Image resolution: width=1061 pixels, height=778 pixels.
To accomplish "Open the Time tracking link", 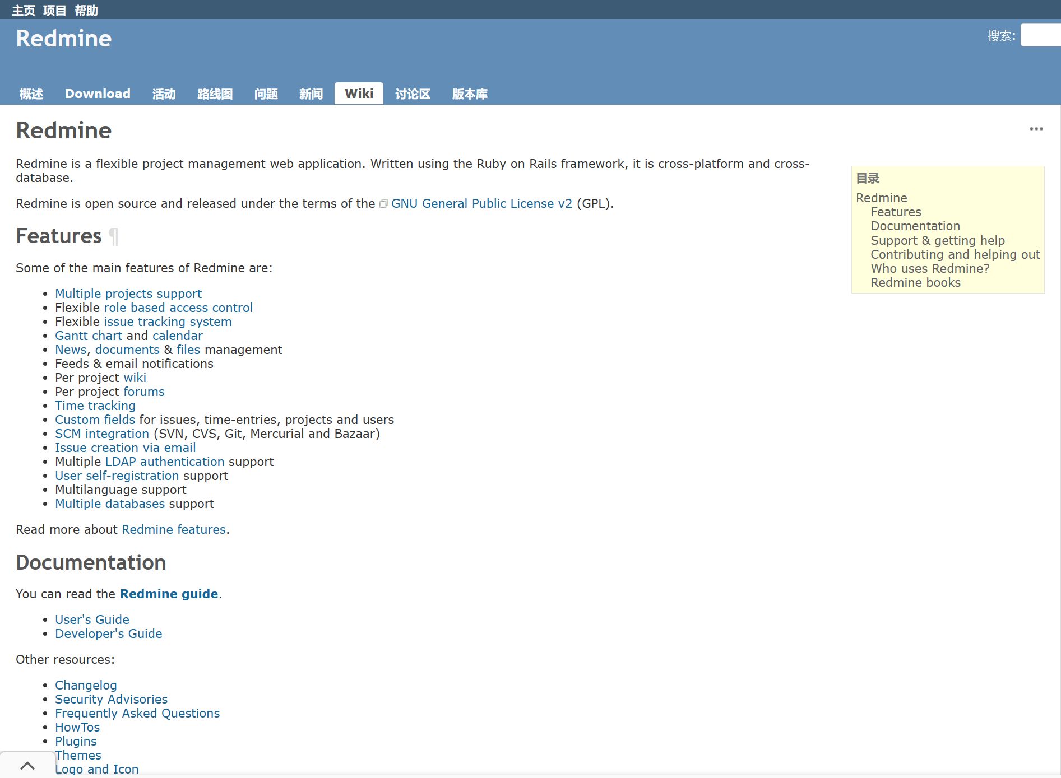I will 95,406.
